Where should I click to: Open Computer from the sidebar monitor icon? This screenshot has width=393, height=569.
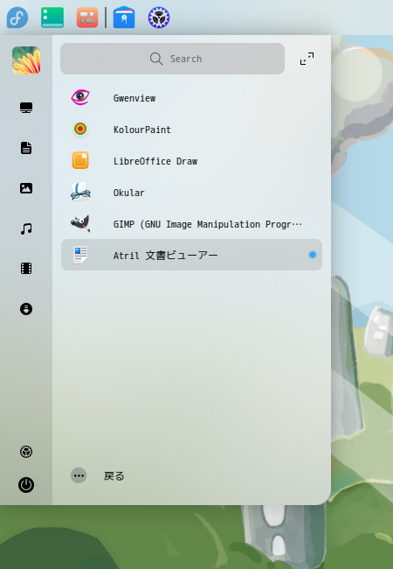coord(26,108)
